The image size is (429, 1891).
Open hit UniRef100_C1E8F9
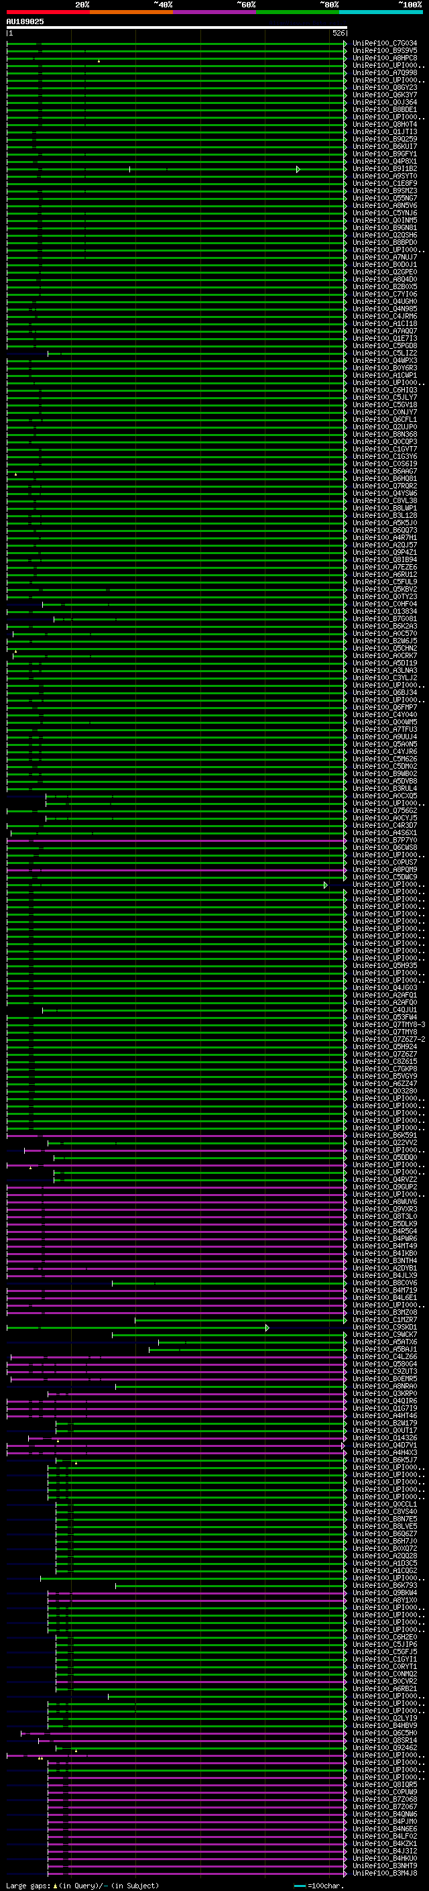[385, 184]
